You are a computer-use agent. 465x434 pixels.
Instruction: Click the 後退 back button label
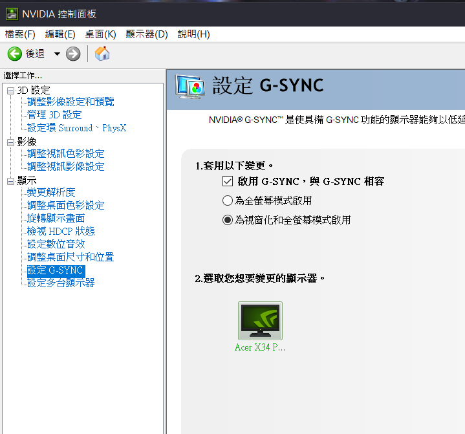35,54
